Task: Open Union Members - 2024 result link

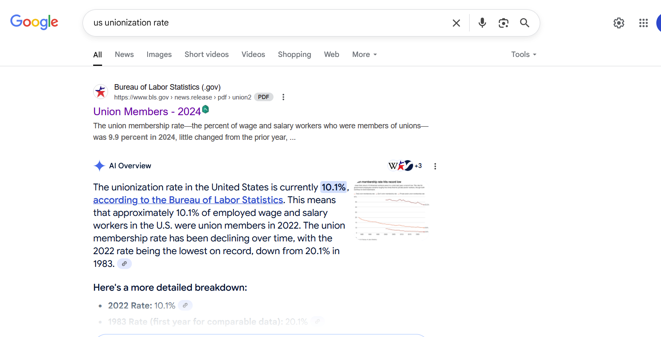Action: [x=147, y=111]
